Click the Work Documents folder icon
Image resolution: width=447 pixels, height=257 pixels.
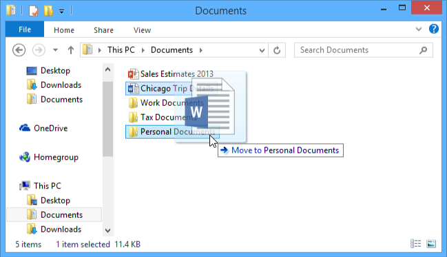tap(133, 103)
